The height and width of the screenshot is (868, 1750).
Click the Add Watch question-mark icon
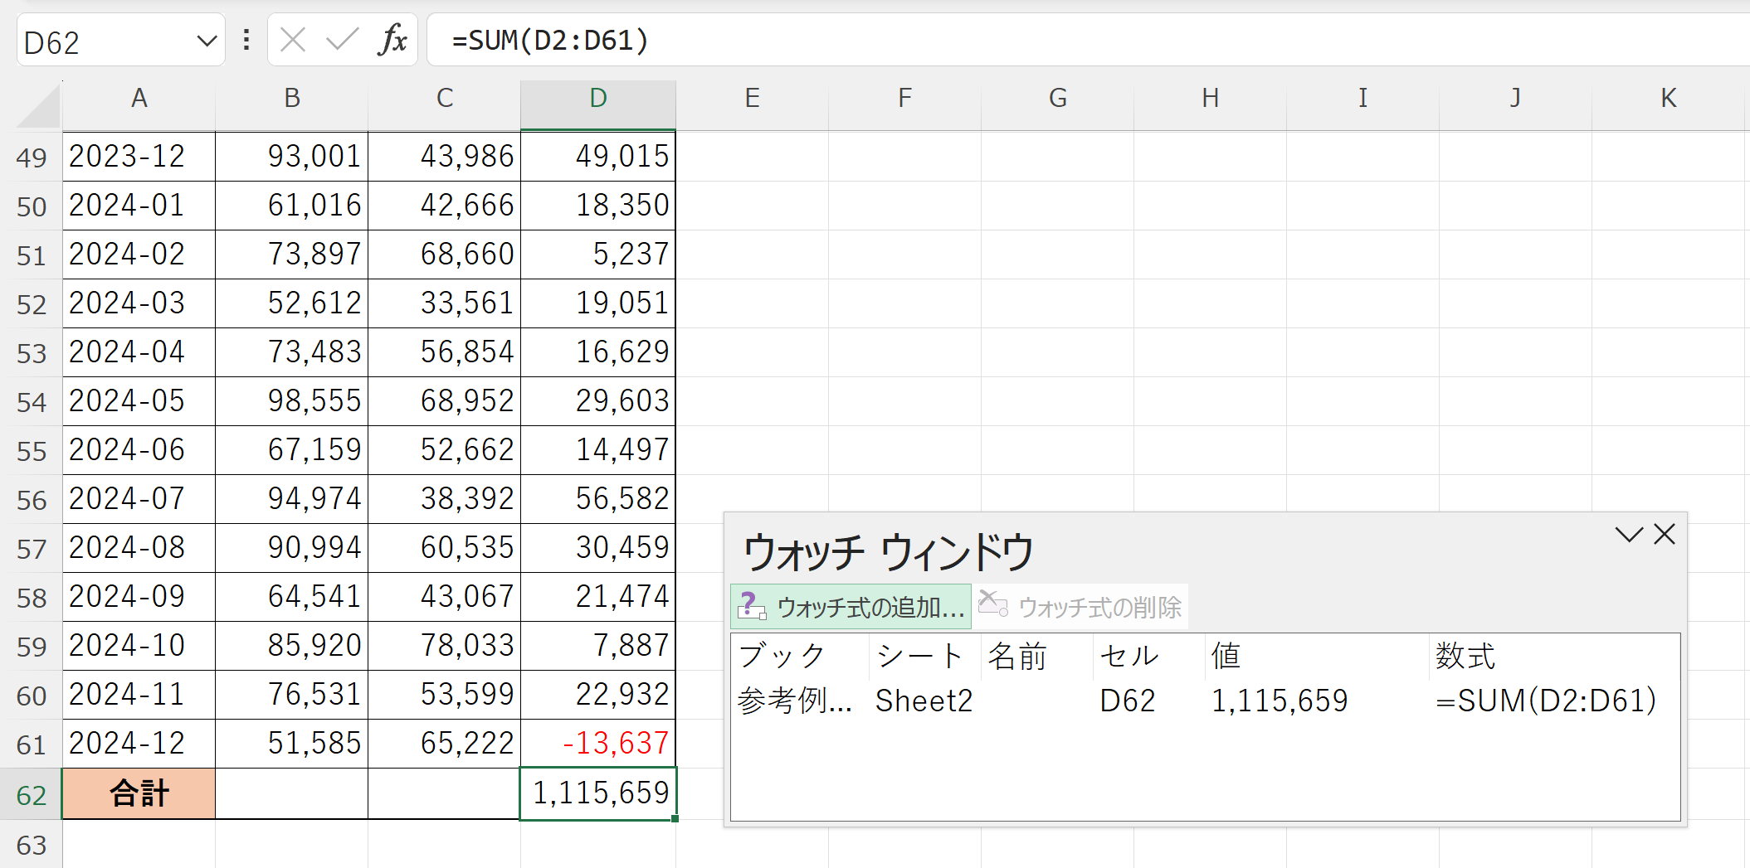tap(752, 605)
